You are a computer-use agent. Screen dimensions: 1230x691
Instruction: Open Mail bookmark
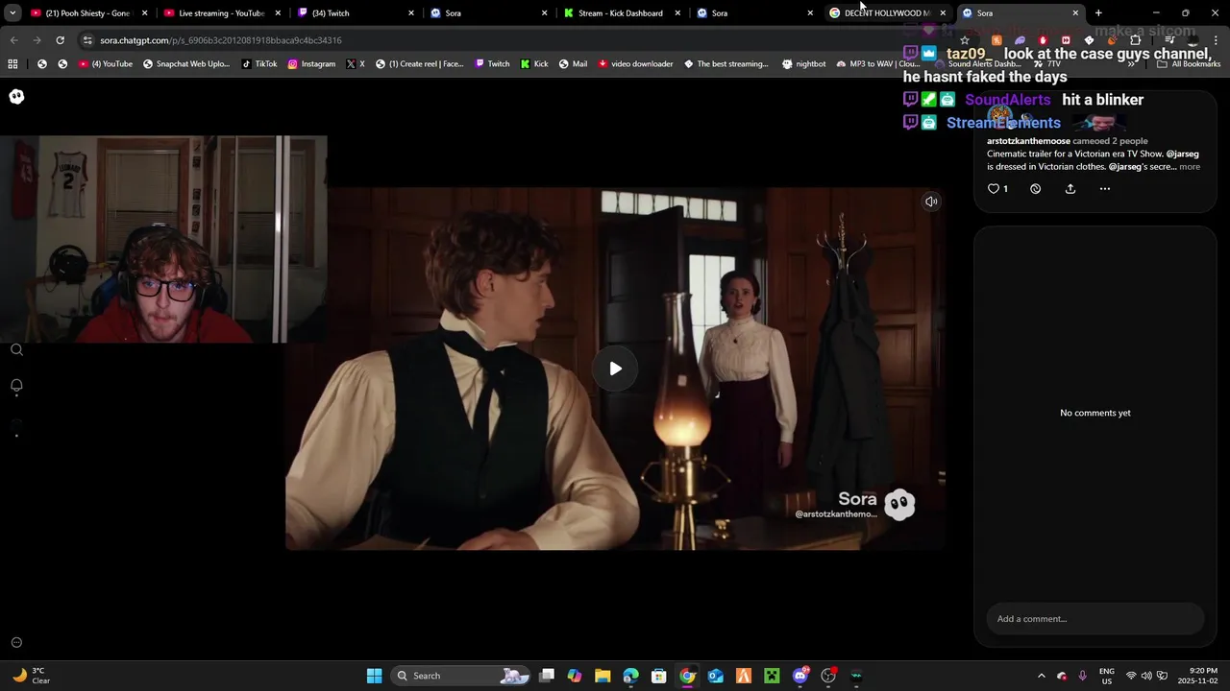tap(572, 64)
